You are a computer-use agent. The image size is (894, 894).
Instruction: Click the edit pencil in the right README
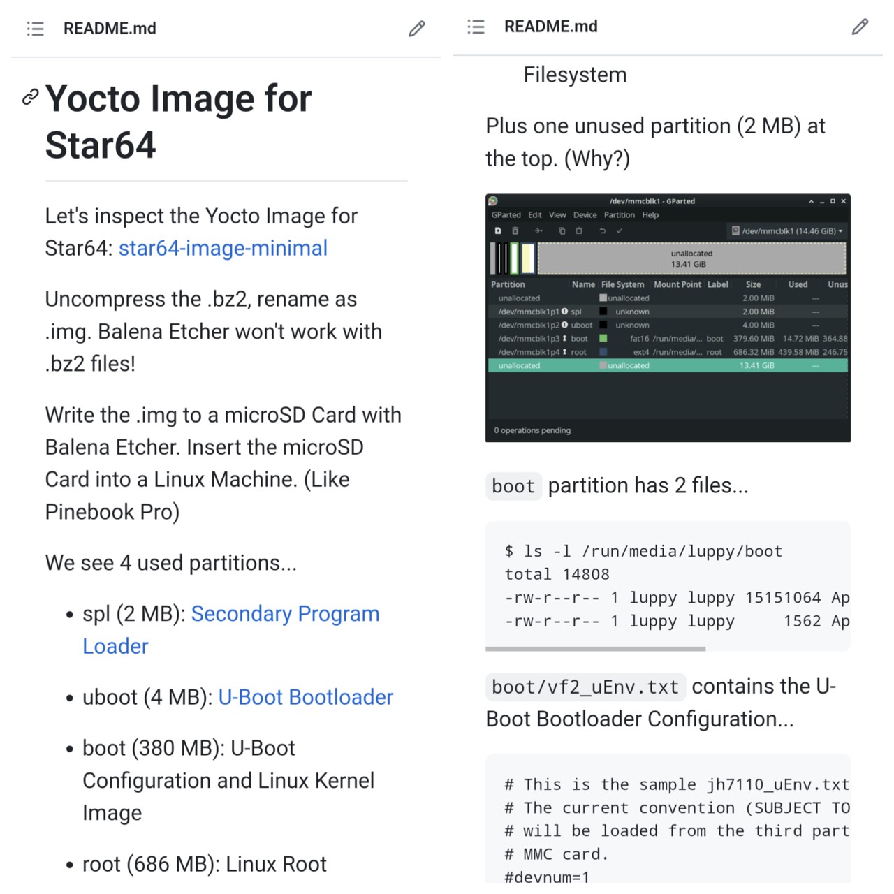(860, 27)
